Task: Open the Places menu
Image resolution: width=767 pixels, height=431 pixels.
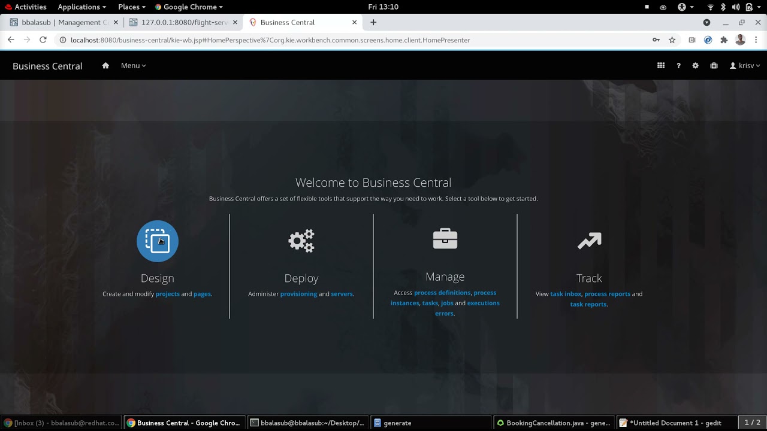Action: tap(131, 7)
